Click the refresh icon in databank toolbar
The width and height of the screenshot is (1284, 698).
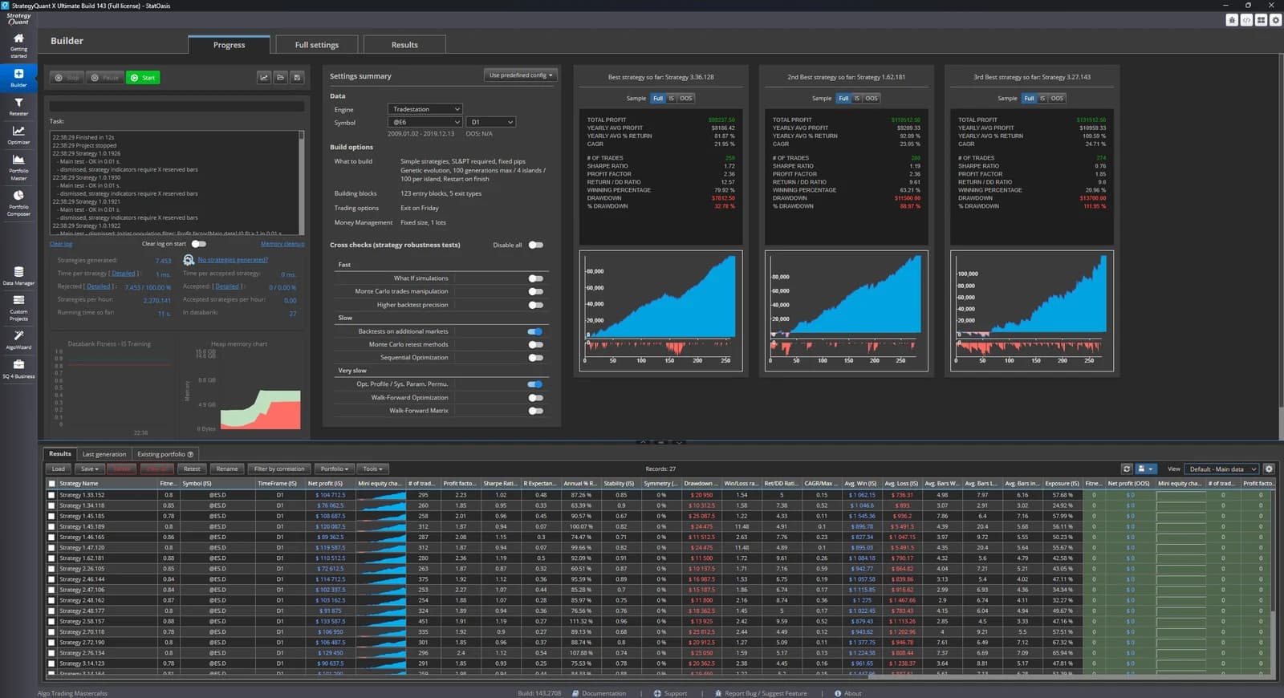coord(1127,469)
